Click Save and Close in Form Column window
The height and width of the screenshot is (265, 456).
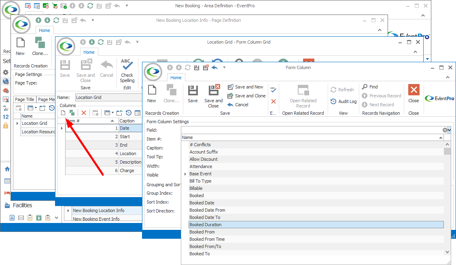coord(214,97)
